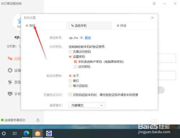Click bound account name xp...hu
Image resolution: width=180 pixels, height=138 pixels.
(73, 38)
